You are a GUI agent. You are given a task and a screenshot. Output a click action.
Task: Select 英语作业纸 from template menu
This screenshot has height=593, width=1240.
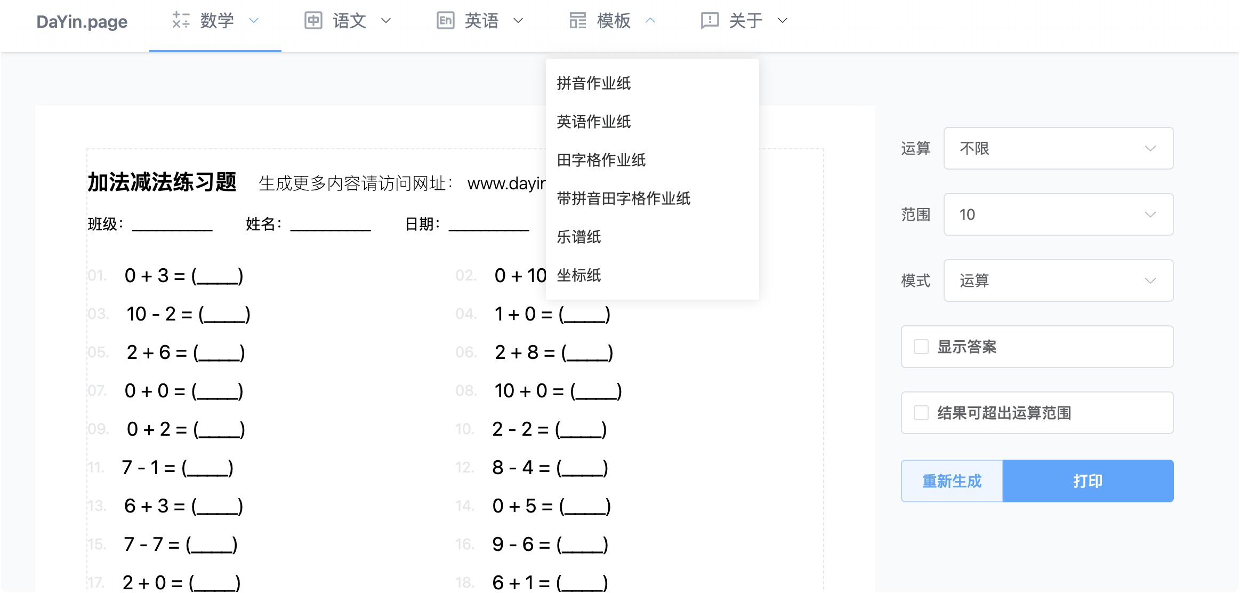click(x=653, y=122)
